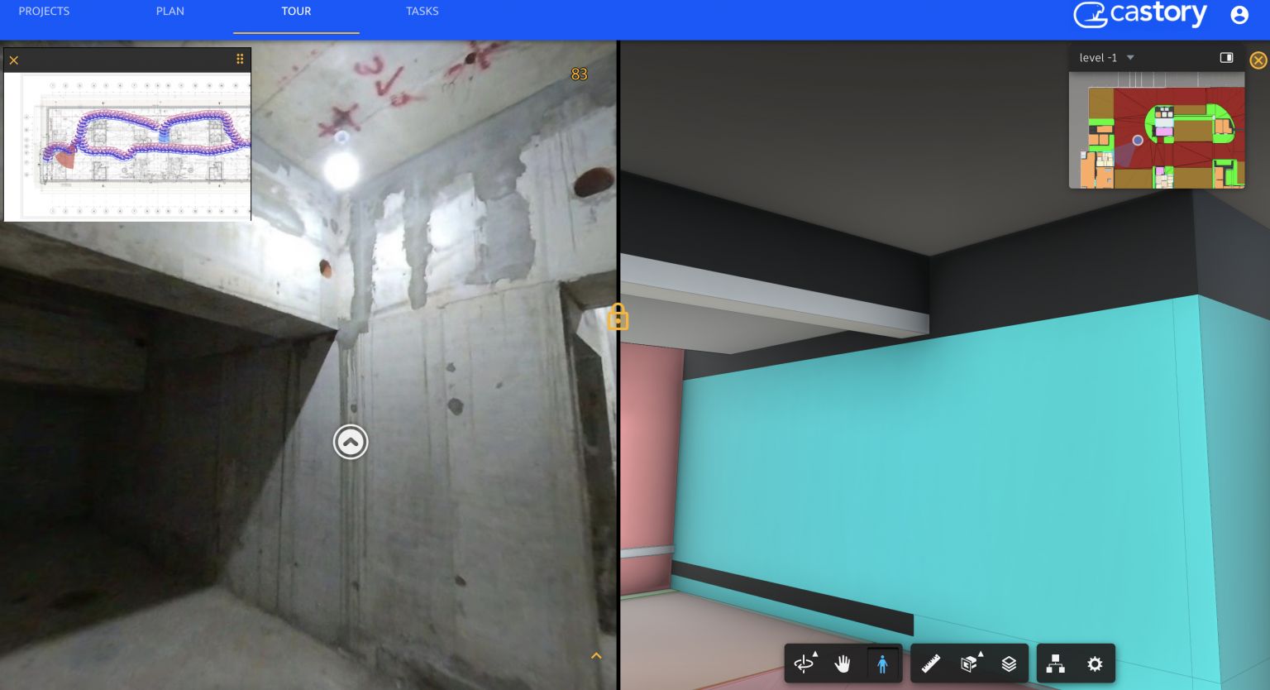Open the section box tool
This screenshot has height=690, width=1270.
pos(970,664)
